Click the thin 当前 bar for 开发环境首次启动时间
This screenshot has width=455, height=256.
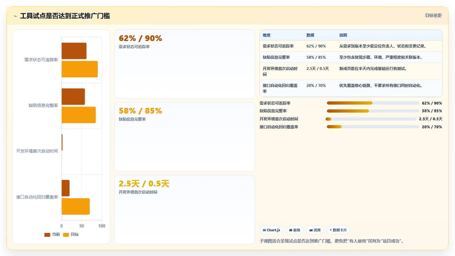pos(62,142)
